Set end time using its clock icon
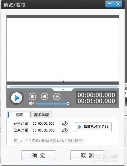 [x=65, y=130]
